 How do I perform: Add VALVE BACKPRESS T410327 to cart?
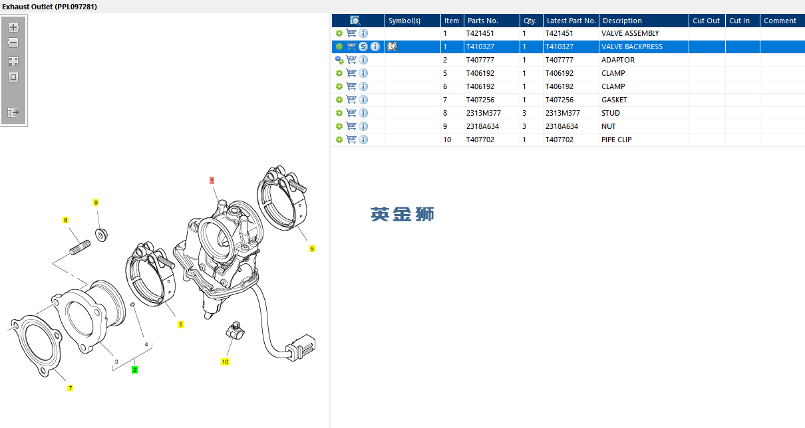(x=351, y=47)
